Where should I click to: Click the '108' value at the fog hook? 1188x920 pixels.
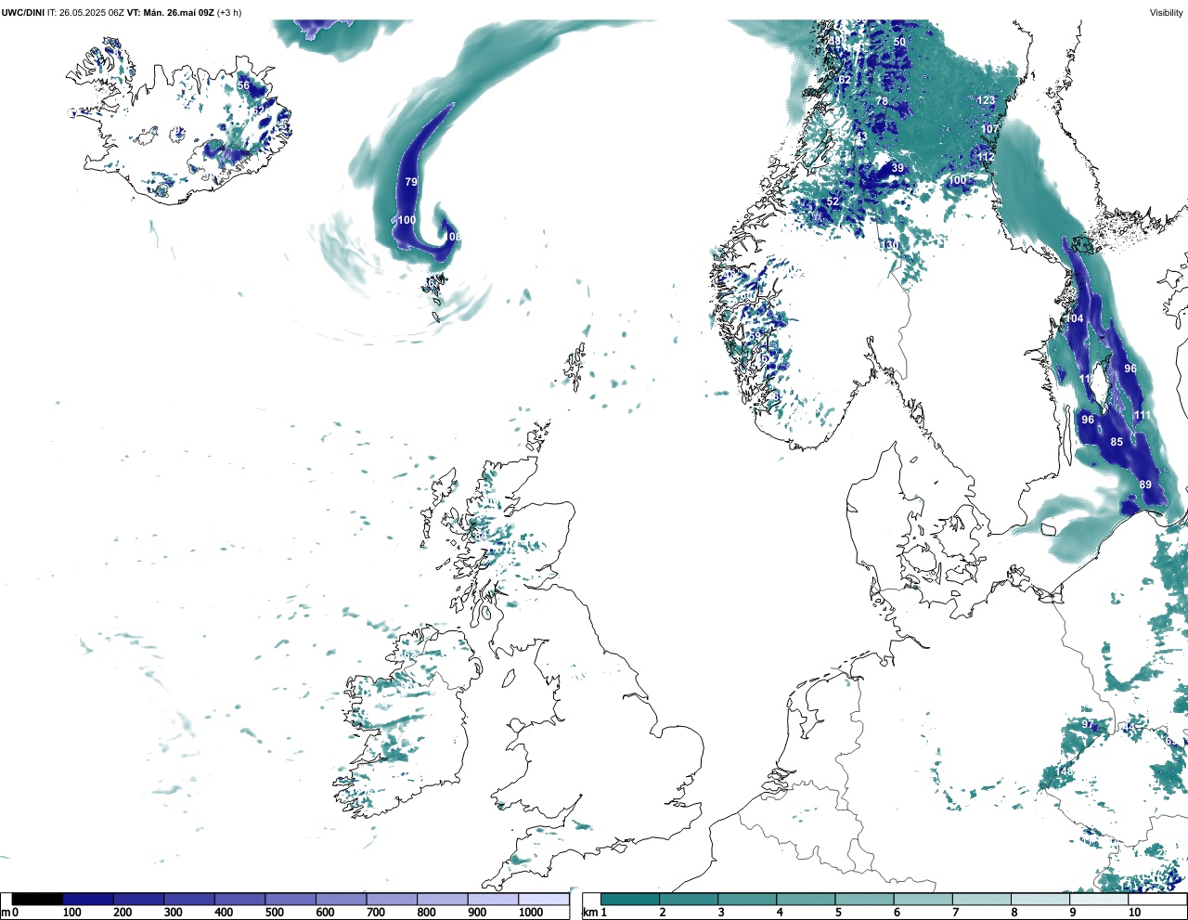452,237
